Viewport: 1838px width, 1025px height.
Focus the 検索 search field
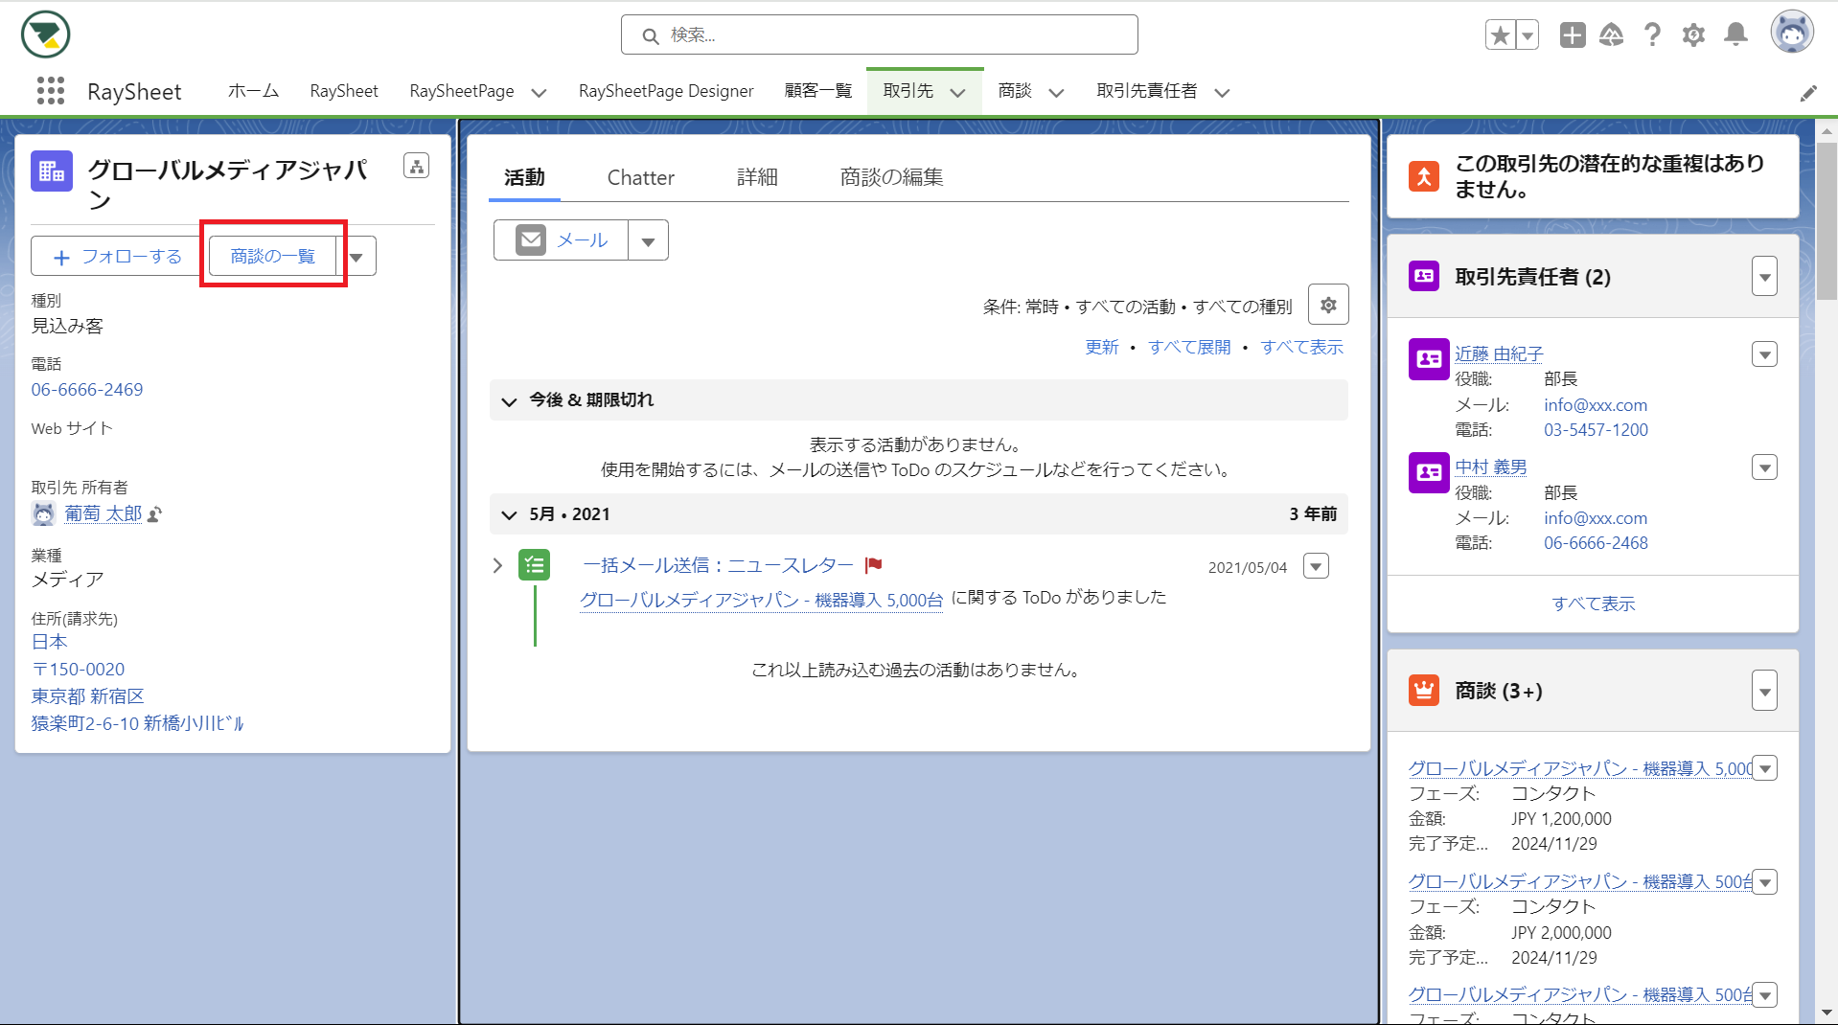coord(879,34)
